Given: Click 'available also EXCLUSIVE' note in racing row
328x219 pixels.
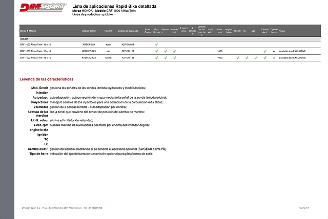Looking at the screenshot, I should click(292, 58).
